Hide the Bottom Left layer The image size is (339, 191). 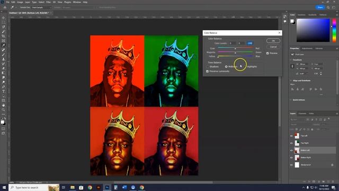click(291, 150)
